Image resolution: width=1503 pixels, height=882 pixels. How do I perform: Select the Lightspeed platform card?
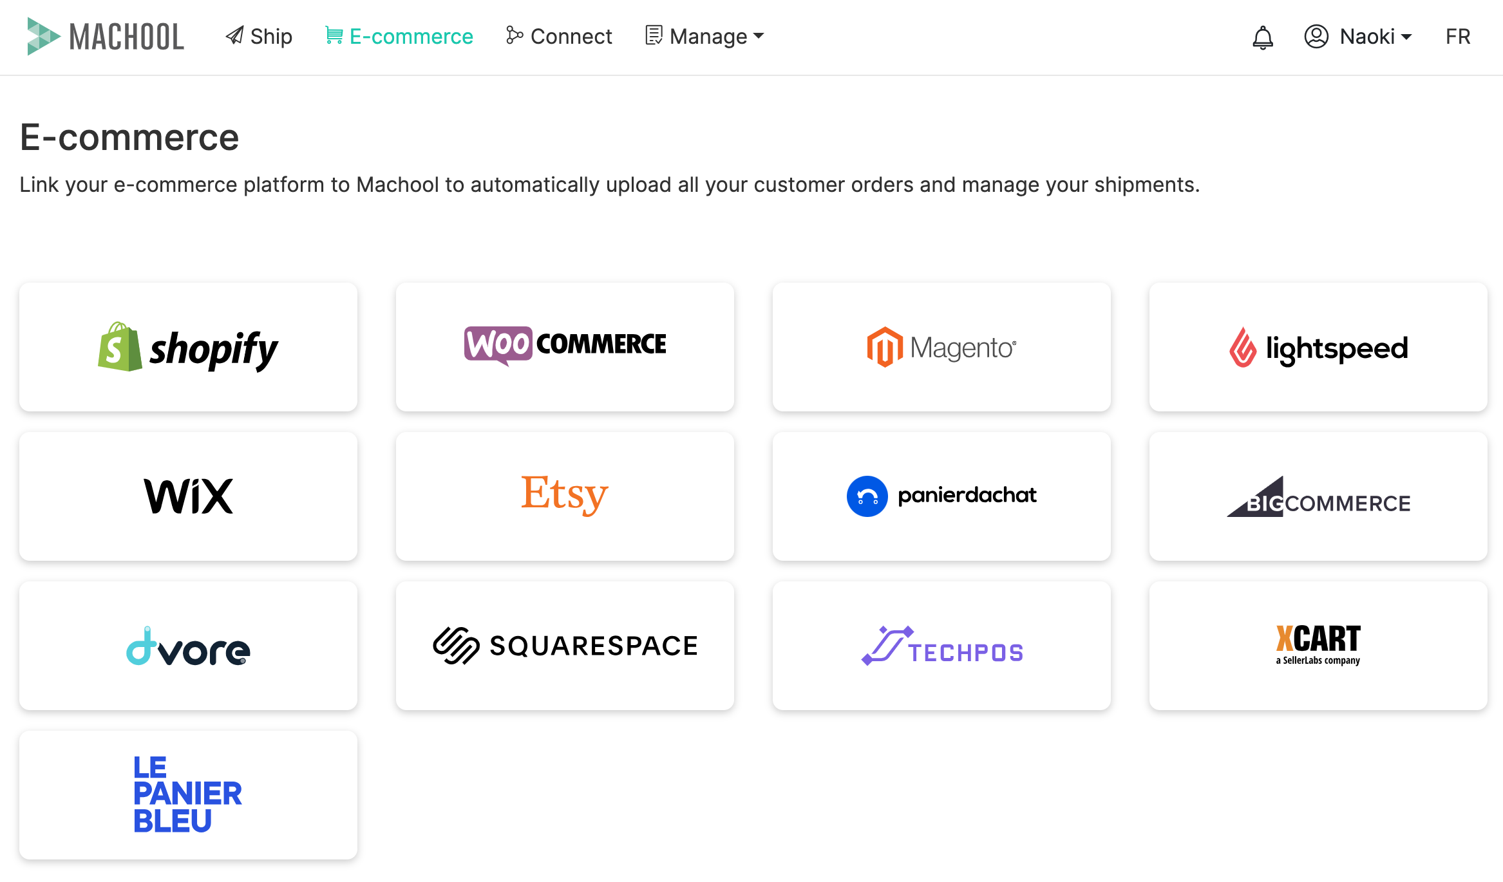pos(1318,347)
